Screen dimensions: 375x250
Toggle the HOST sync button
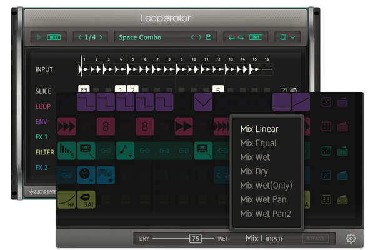pos(54,37)
